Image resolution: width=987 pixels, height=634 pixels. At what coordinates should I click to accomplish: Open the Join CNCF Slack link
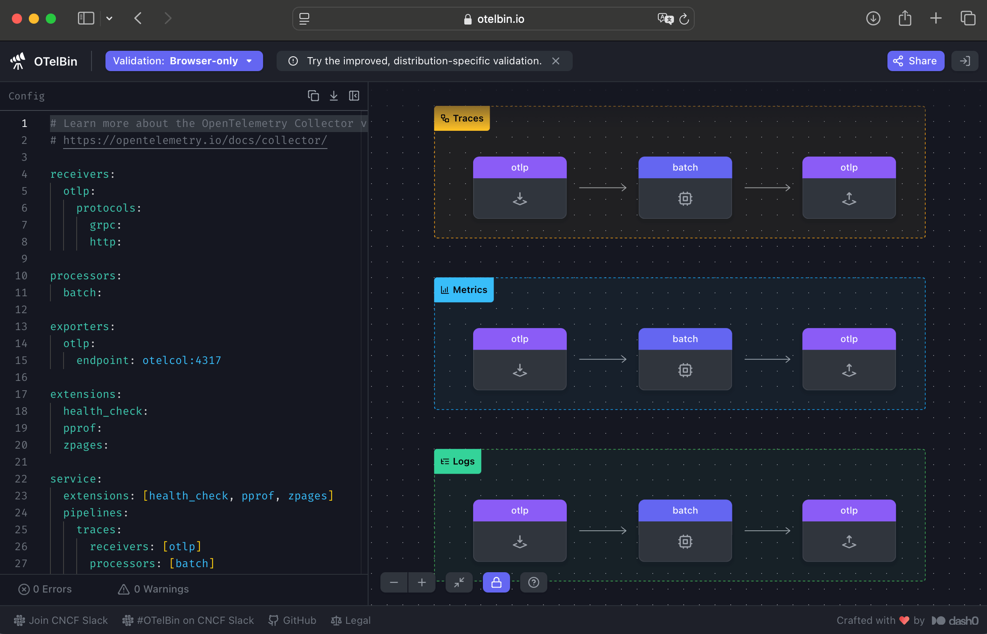coord(61,620)
